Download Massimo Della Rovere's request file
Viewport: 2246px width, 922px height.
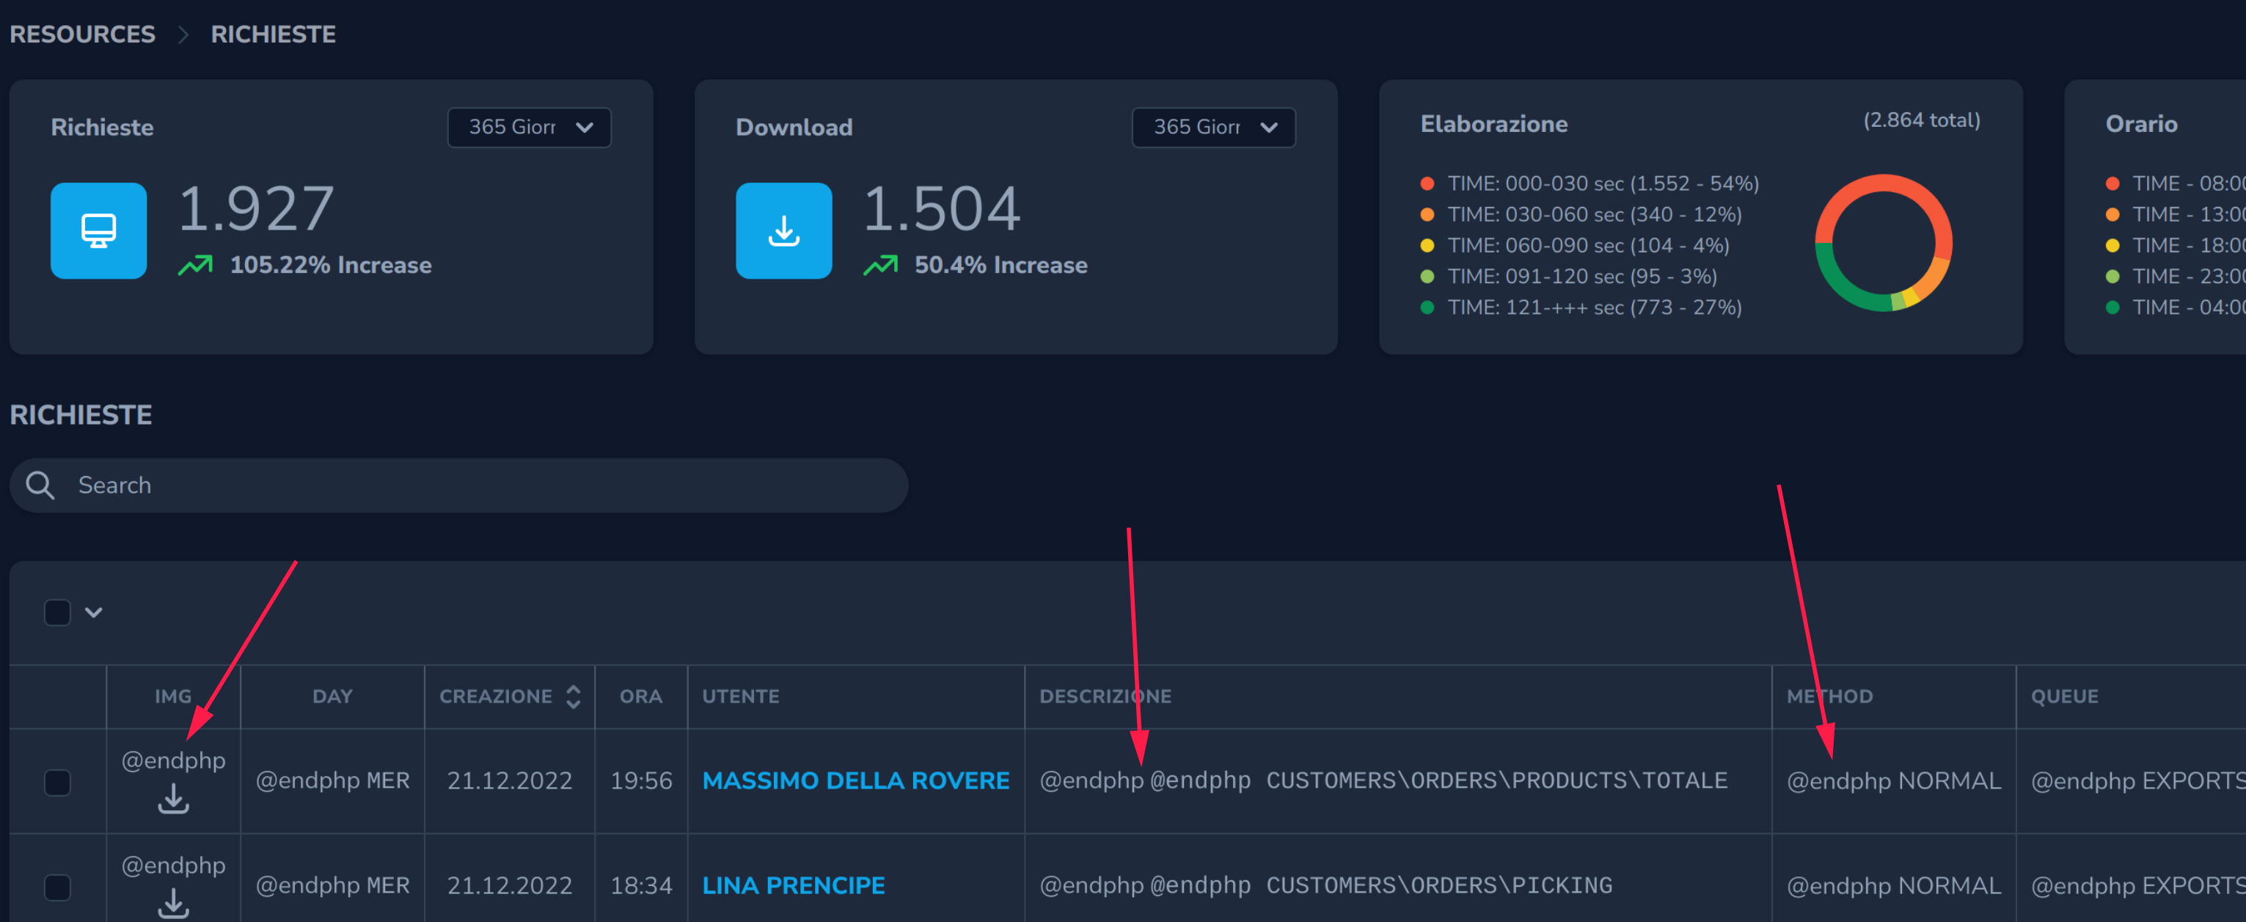[x=174, y=798]
